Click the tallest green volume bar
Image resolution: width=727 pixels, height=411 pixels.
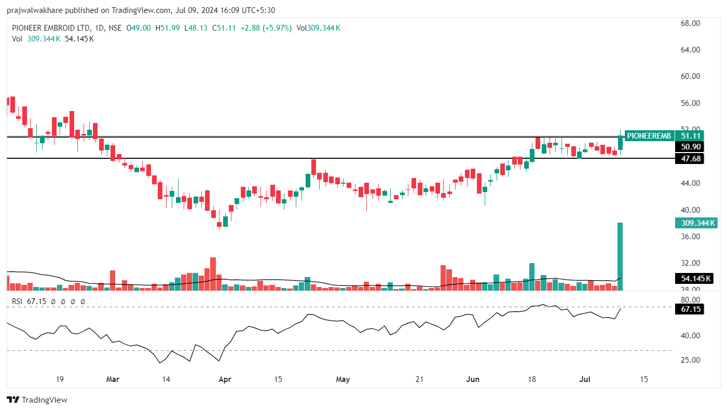620,257
